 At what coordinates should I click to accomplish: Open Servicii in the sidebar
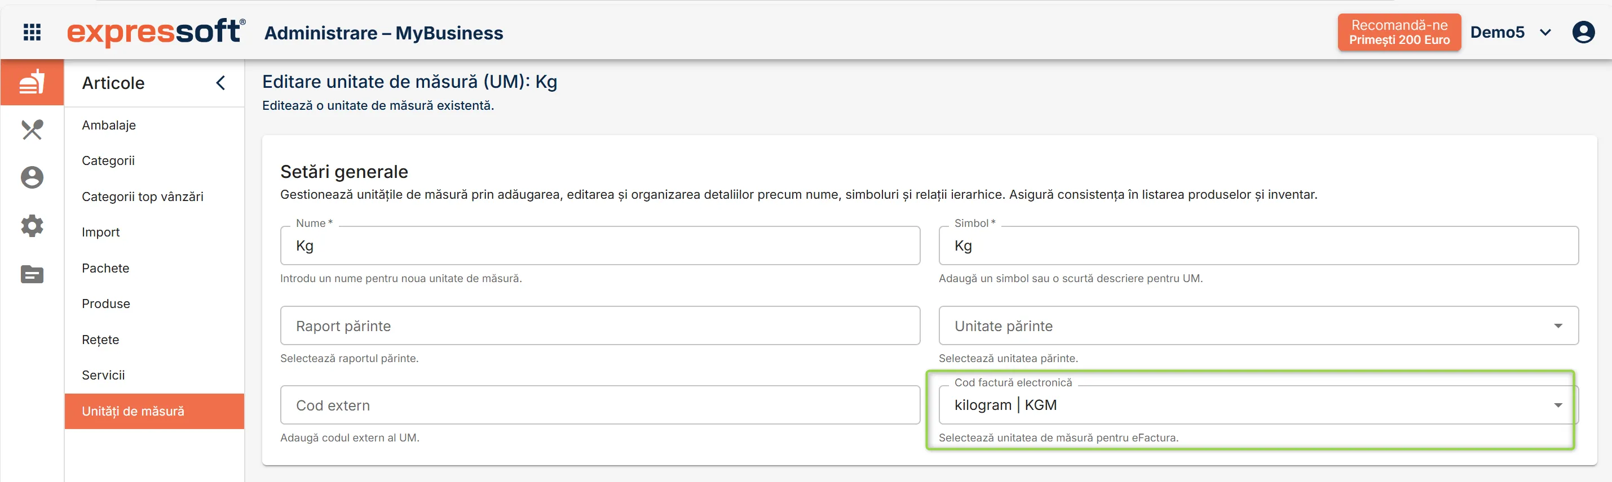[x=103, y=375]
